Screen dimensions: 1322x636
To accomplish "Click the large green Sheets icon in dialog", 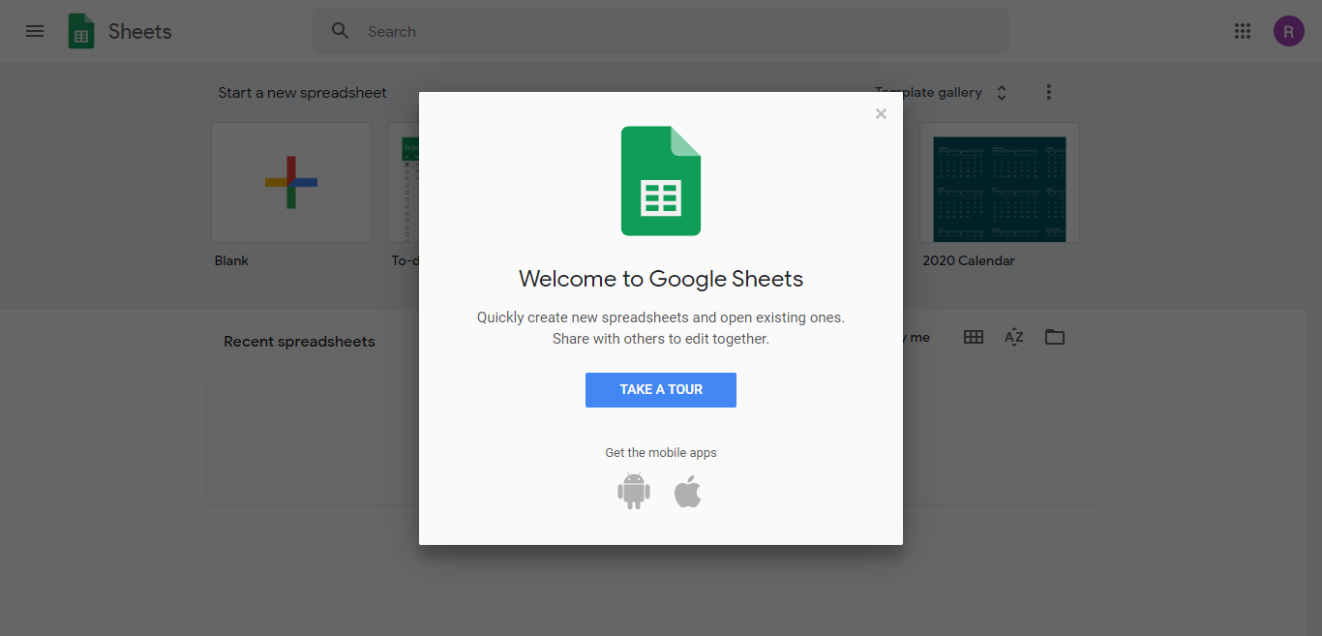I will 661,181.
